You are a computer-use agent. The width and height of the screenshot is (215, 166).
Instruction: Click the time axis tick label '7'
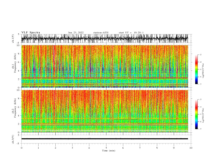click(x=140, y=148)
